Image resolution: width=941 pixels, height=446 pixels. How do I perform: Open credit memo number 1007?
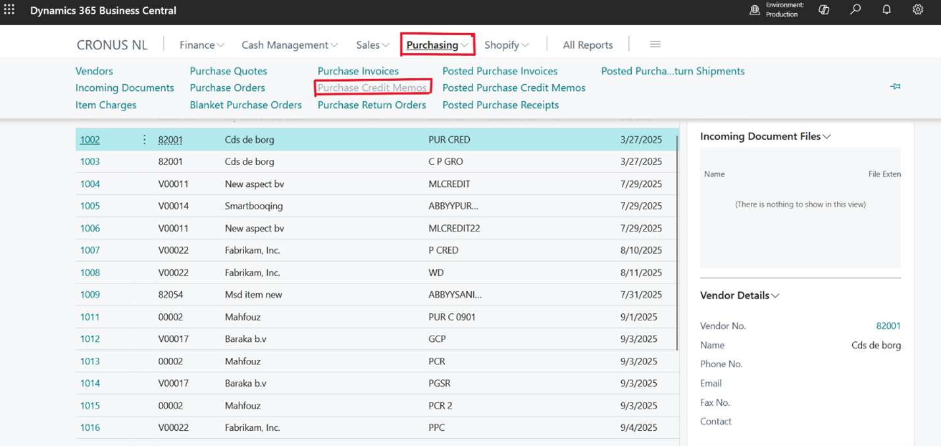(x=90, y=250)
